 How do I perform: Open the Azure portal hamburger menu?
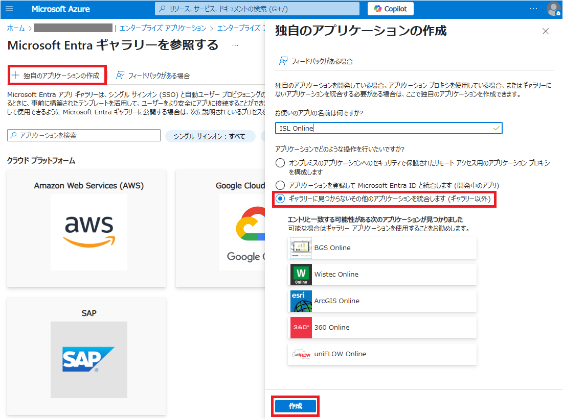pos(9,9)
